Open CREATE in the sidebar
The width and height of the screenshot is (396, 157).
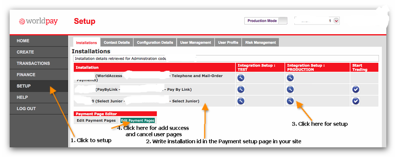click(39, 52)
